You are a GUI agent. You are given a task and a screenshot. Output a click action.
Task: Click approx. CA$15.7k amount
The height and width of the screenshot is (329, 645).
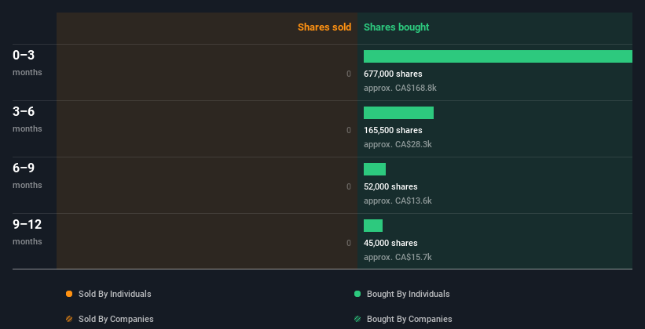[x=398, y=257]
